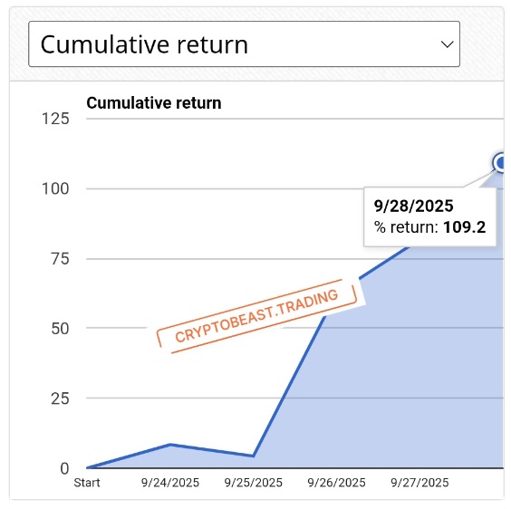The image size is (511, 509).
Task: Click the 25 y-axis label
Action: click(61, 399)
